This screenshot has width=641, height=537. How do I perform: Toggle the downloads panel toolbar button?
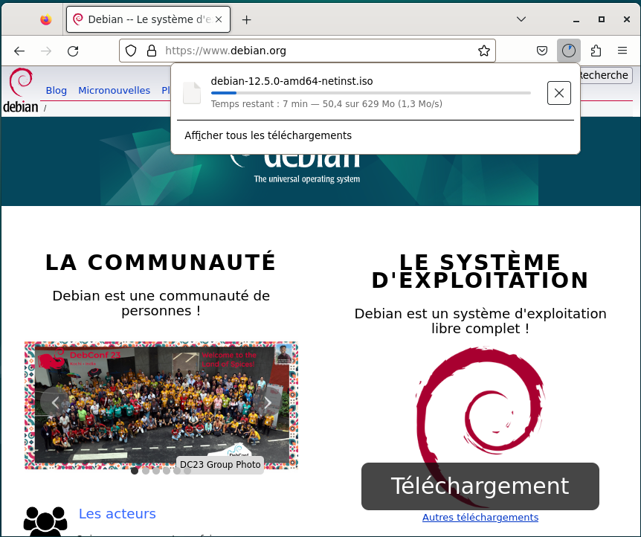(x=569, y=51)
